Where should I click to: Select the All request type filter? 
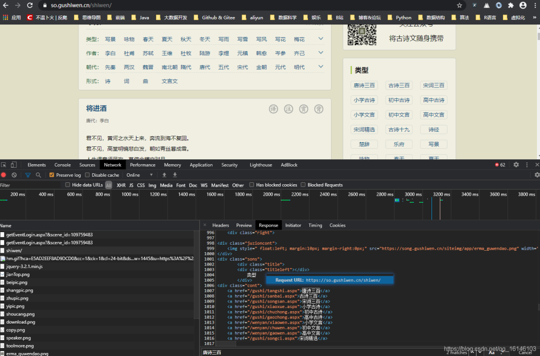(108, 185)
